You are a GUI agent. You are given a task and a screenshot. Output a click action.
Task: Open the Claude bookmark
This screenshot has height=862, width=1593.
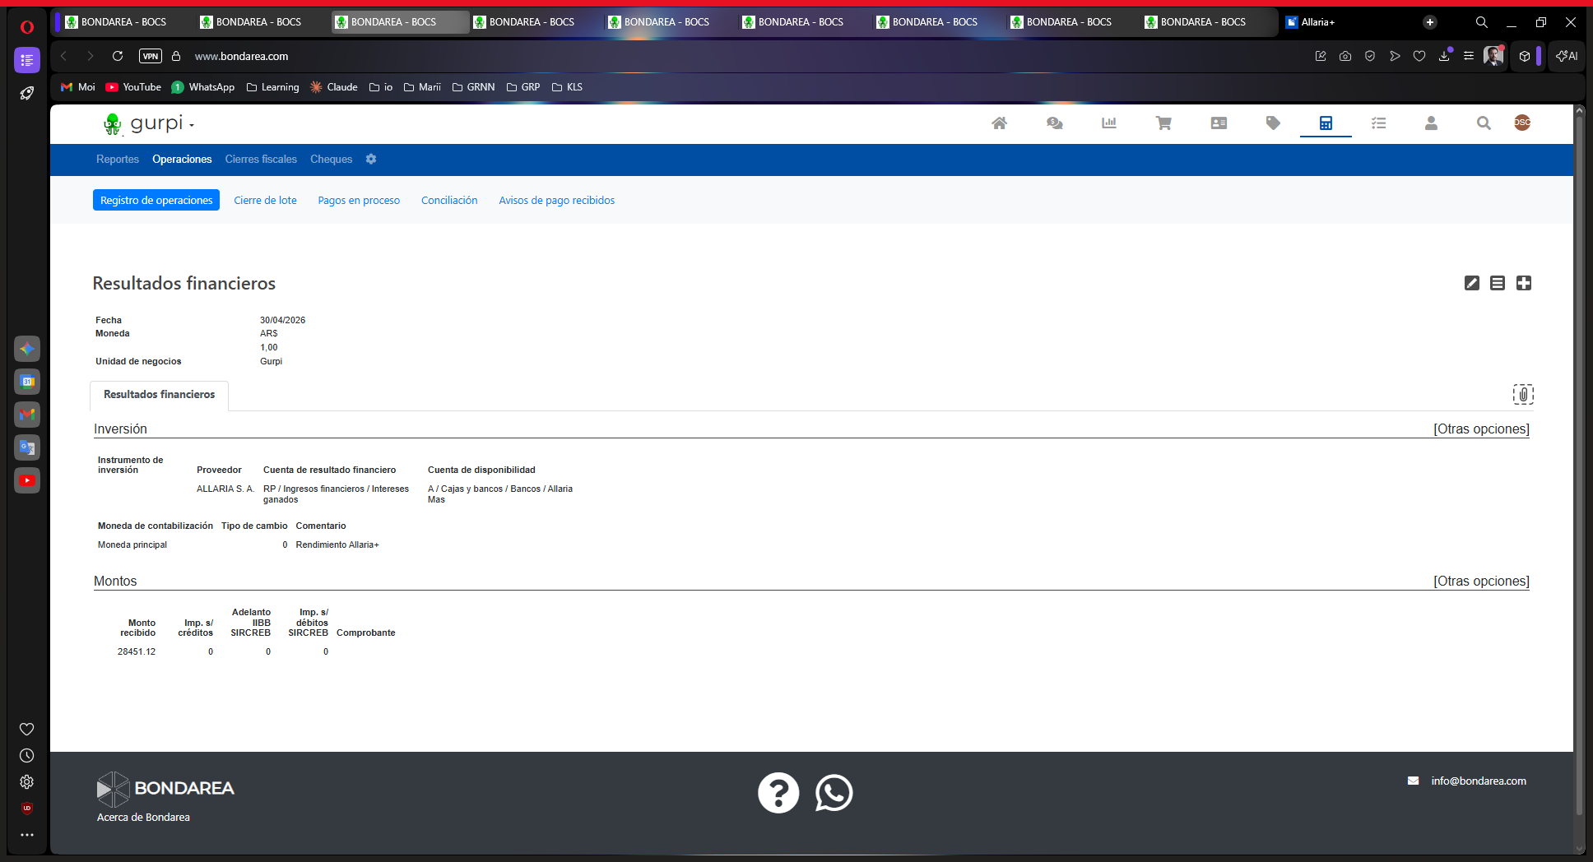[x=334, y=87]
